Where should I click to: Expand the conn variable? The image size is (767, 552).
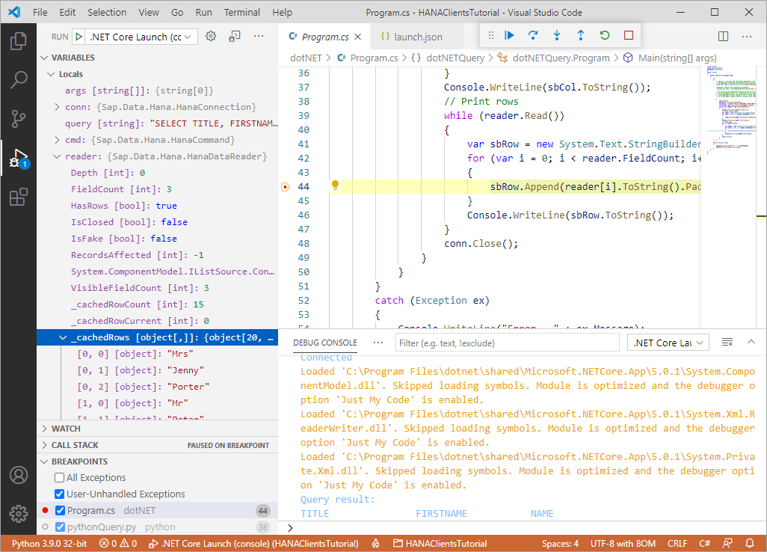(x=58, y=107)
